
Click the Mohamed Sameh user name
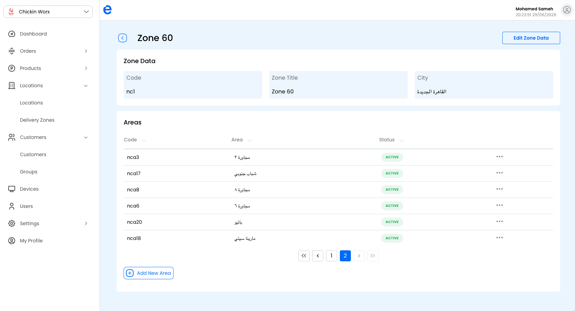(534, 9)
